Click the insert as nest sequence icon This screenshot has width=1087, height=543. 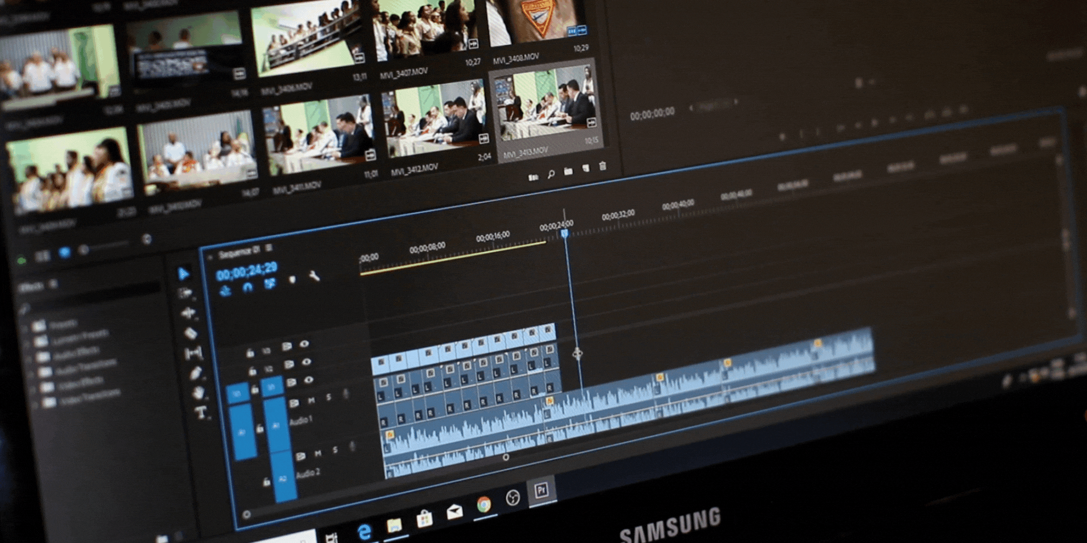pos(225,291)
